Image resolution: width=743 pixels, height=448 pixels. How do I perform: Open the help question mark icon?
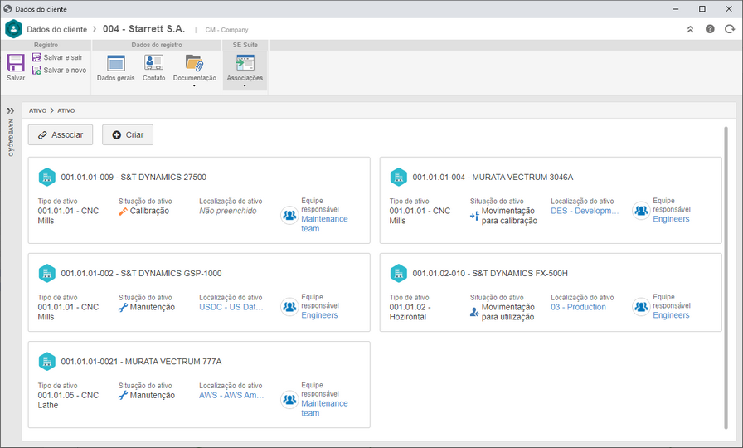[710, 29]
